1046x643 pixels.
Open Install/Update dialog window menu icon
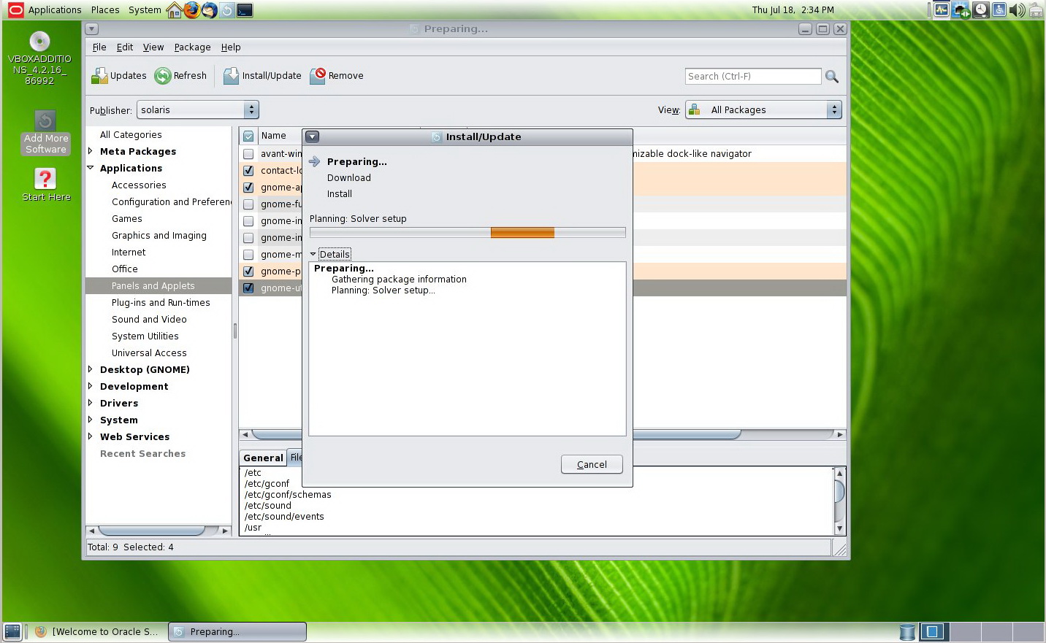(312, 136)
